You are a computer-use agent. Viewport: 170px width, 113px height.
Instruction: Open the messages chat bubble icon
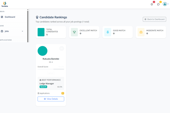click(x=158, y=4)
